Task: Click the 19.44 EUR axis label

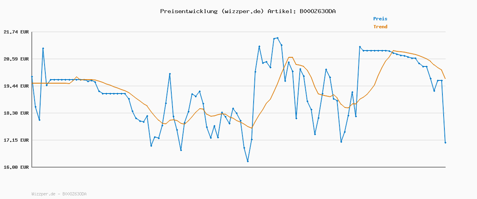Action: coord(16,86)
